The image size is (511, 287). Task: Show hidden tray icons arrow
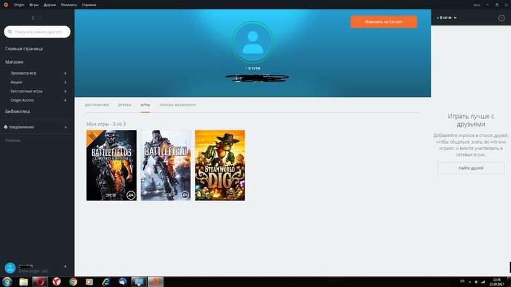[469, 282]
